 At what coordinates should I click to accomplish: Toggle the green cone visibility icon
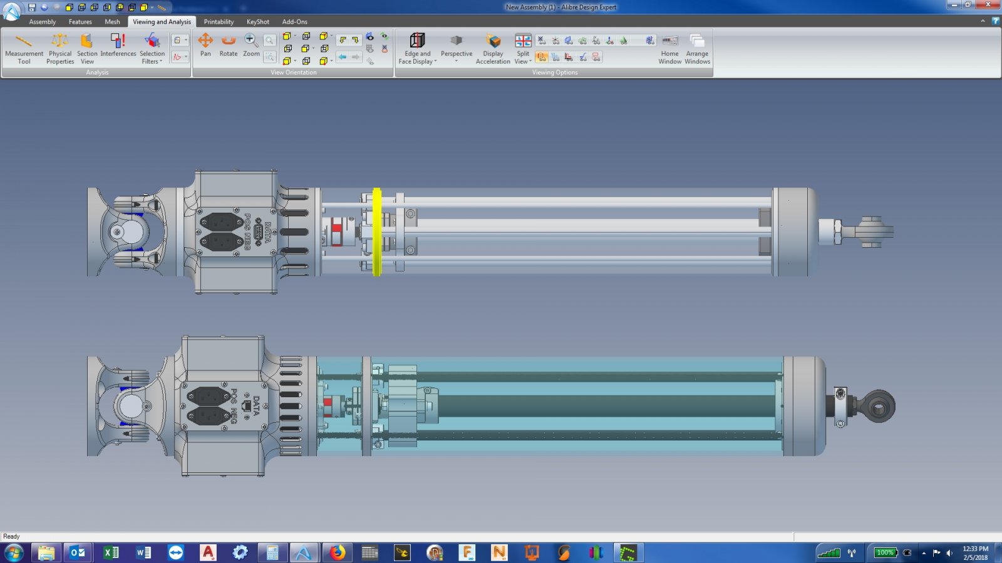[623, 41]
